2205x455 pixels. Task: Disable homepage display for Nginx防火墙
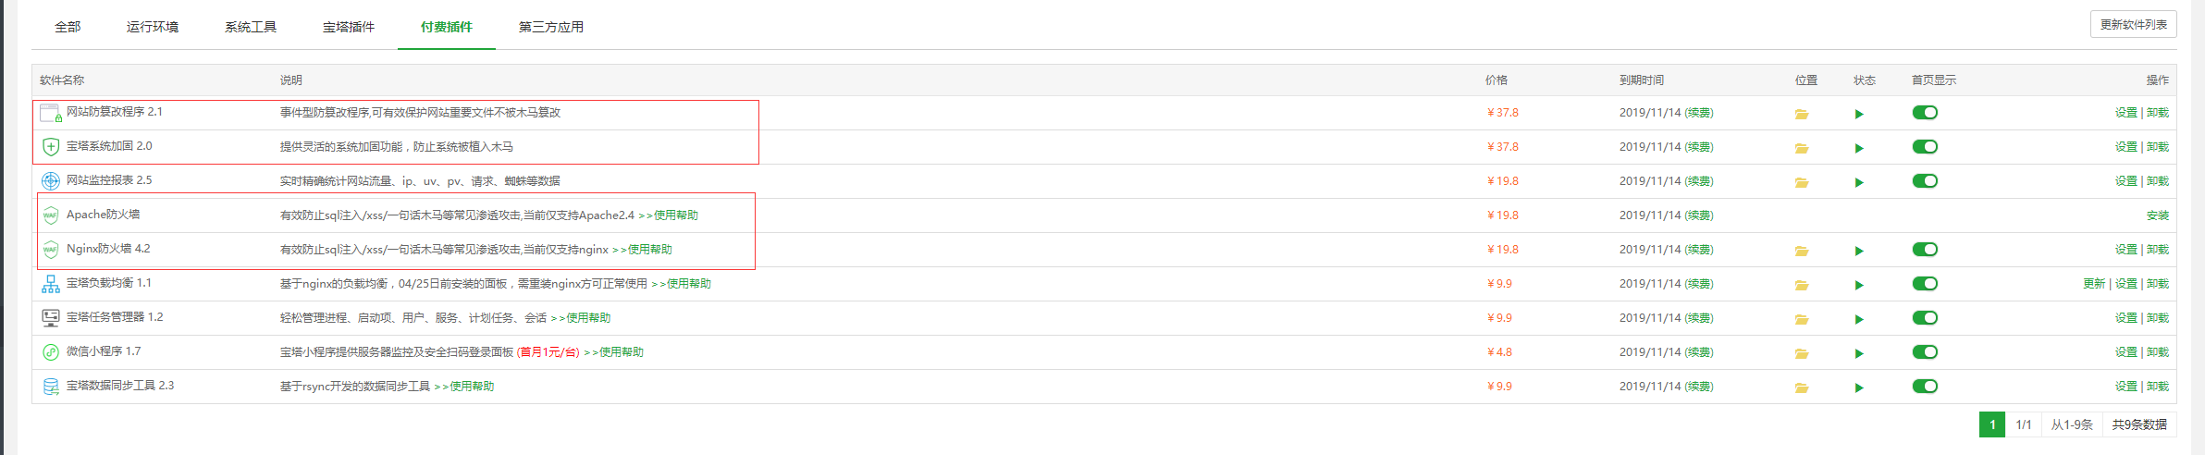click(x=1925, y=250)
